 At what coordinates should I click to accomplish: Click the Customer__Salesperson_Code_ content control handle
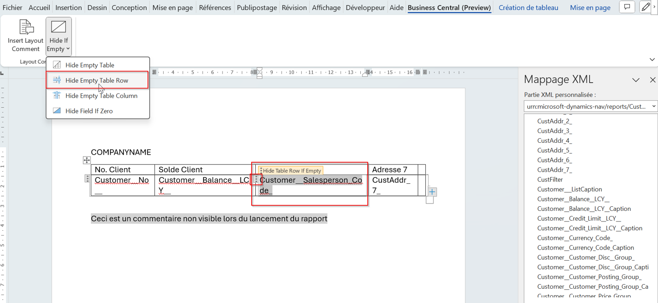pyautogui.click(x=256, y=180)
